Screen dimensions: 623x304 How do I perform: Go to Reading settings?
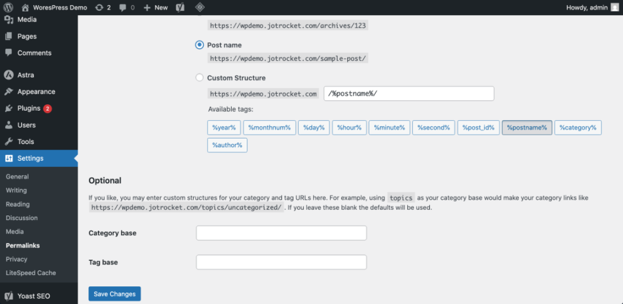pyautogui.click(x=18, y=204)
